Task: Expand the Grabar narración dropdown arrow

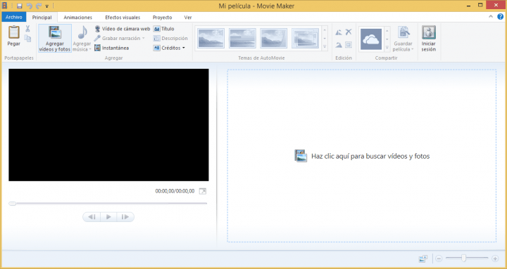Action: tap(143, 39)
